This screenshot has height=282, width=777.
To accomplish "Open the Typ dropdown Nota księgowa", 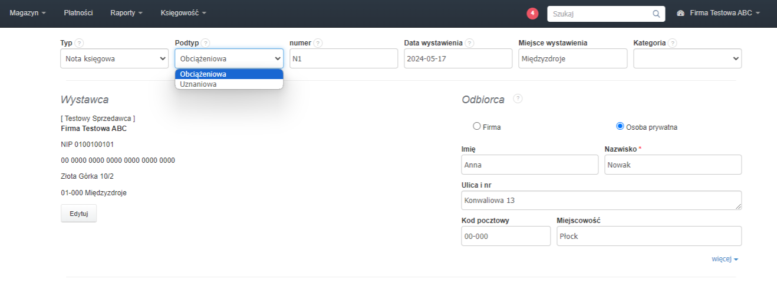I will pos(114,58).
